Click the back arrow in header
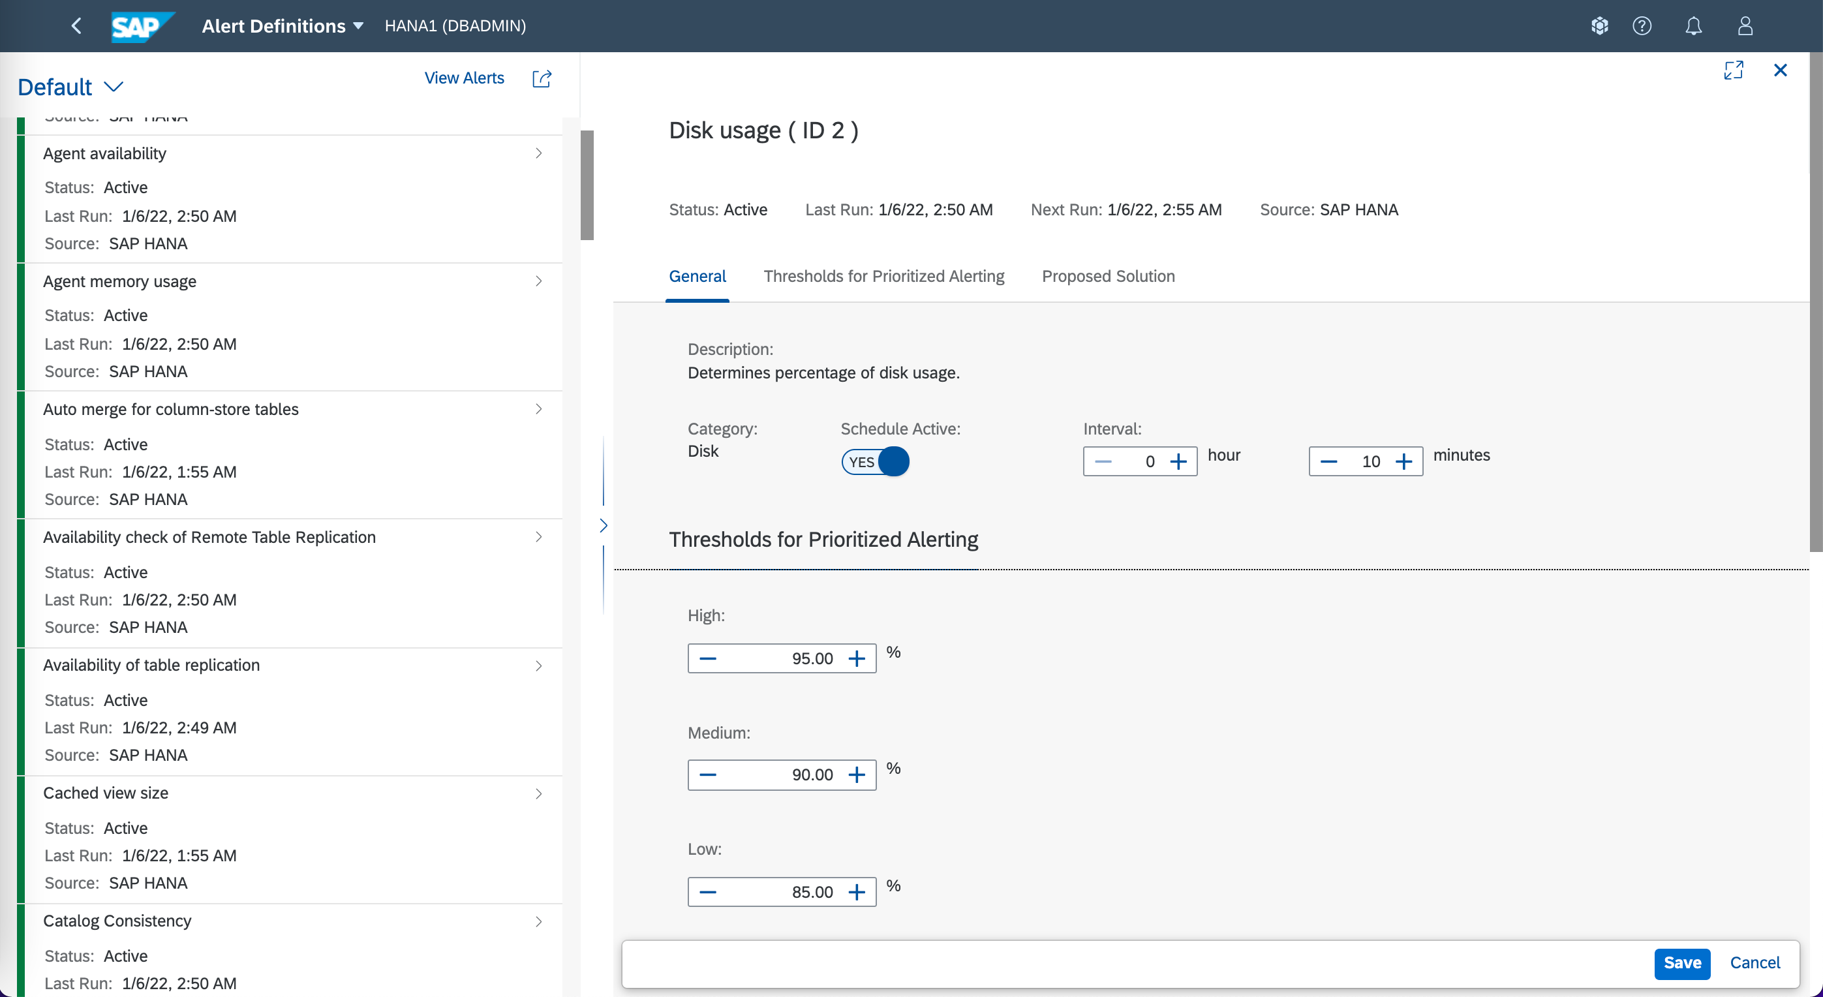 pyautogui.click(x=76, y=26)
